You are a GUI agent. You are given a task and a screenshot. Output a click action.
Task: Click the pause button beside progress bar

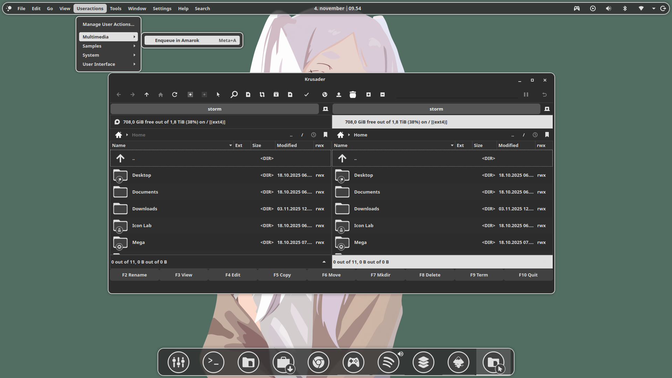526,94
